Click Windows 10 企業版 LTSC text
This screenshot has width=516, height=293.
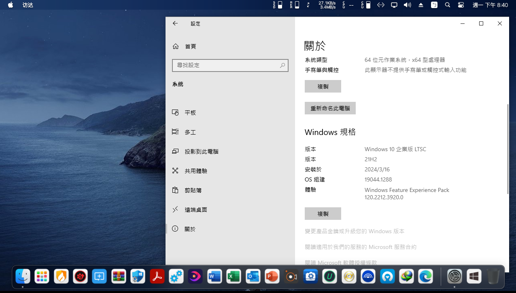395,149
